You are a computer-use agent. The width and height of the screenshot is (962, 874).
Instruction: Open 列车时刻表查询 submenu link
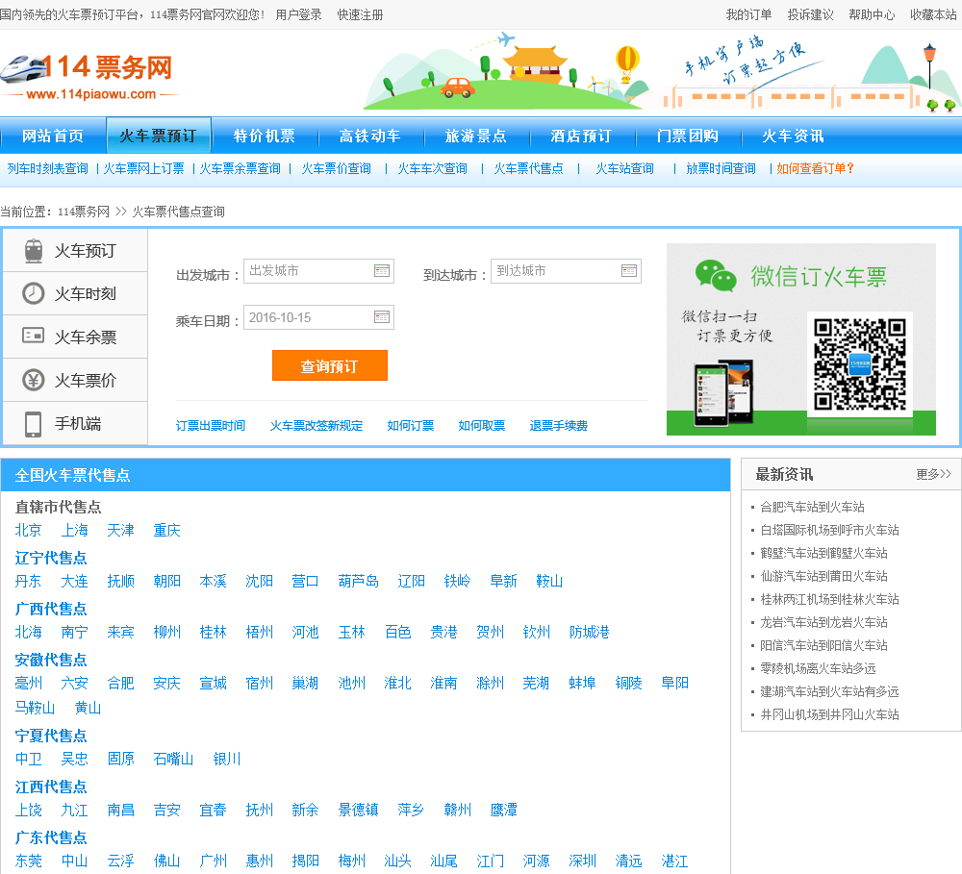(x=48, y=168)
